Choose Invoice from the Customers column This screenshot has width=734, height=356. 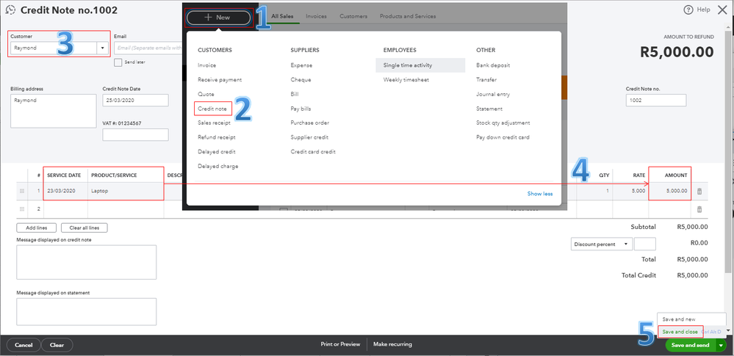207,65
